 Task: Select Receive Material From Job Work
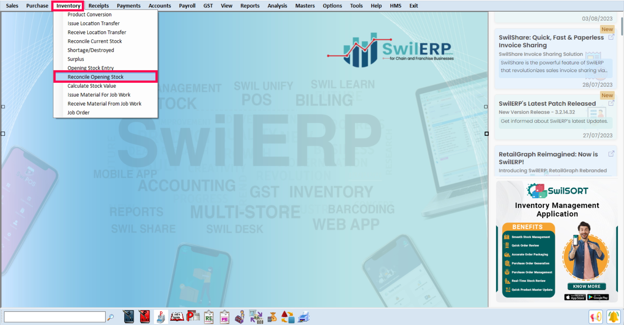coord(106,104)
